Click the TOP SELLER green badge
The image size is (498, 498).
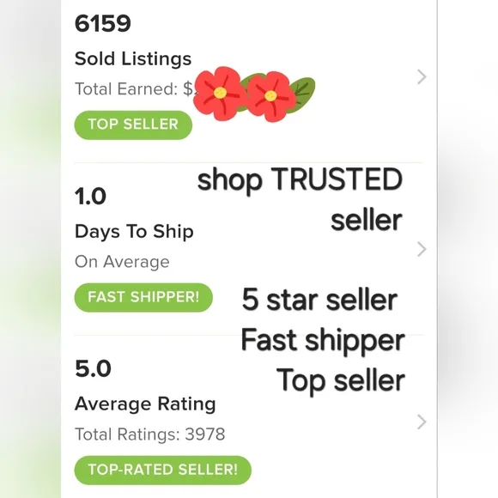click(x=133, y=125)
